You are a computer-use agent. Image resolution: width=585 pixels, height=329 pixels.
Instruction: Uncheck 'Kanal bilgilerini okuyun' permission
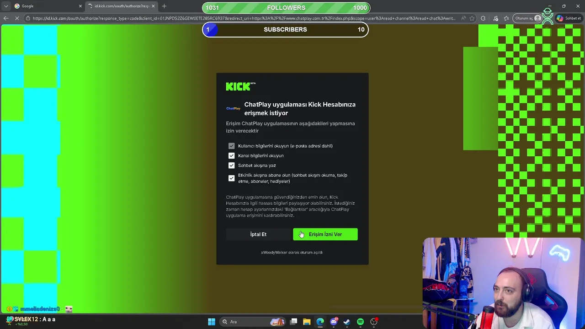tap(231, 155)
